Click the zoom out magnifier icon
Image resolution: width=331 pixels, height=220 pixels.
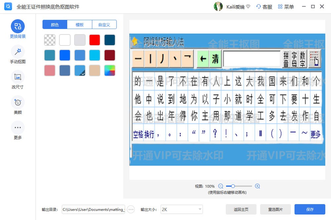(221, 186)
